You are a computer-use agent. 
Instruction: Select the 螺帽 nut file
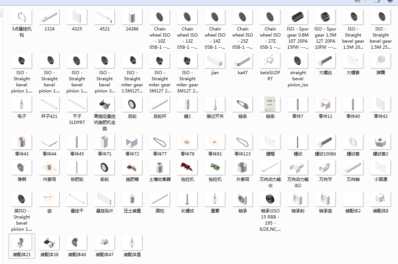click(x=270, y=142)
